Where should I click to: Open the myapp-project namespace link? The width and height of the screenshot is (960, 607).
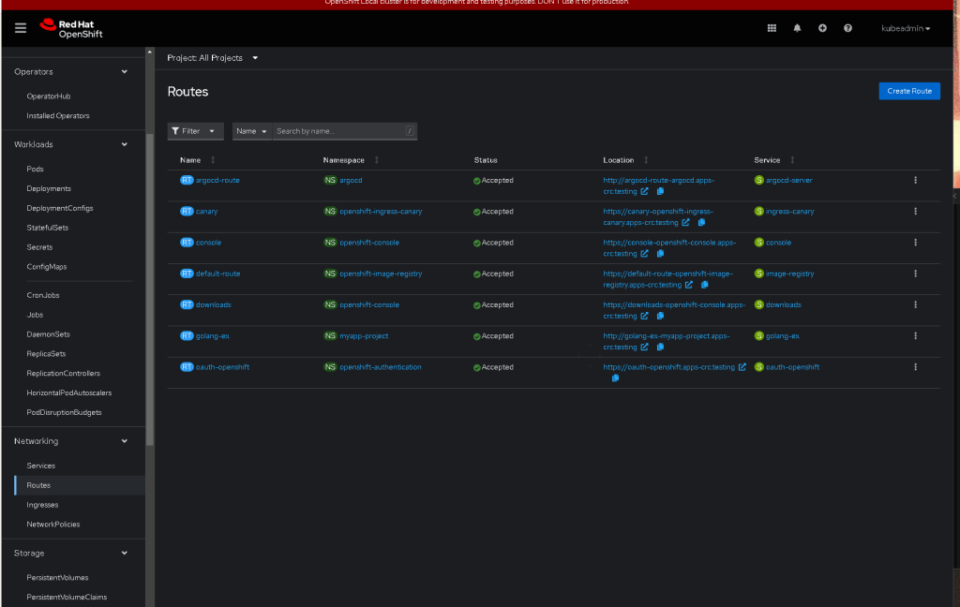364,336
